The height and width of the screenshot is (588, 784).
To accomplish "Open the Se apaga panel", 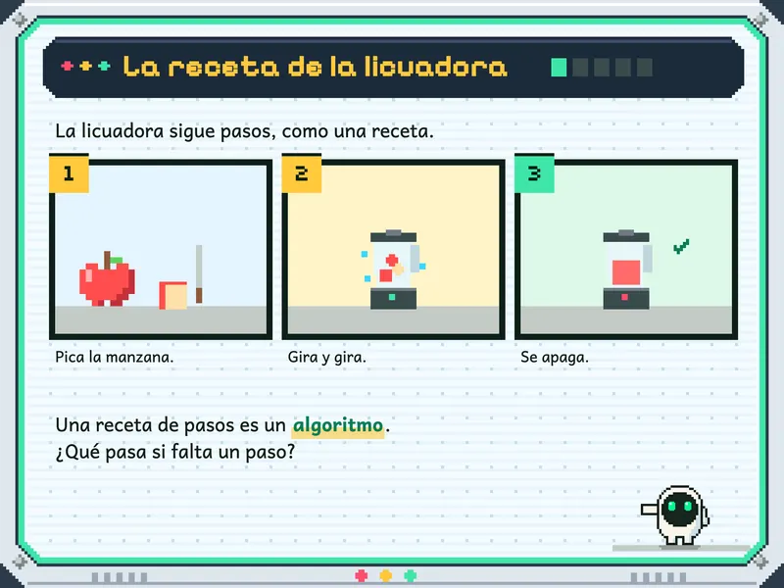I will click(x=626, y=249).
